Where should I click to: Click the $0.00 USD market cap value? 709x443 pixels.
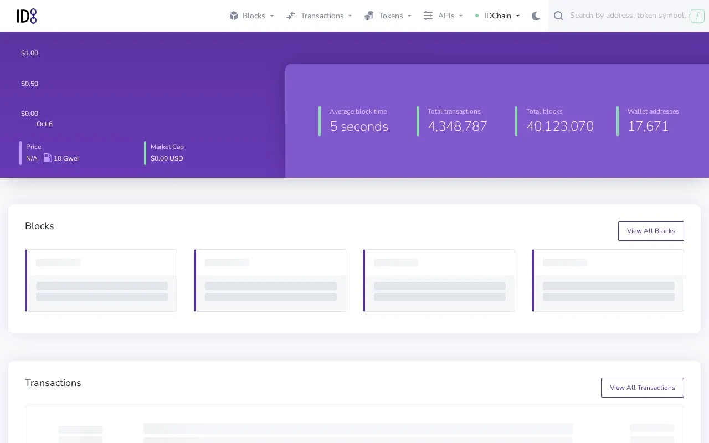(x=167, y=158)
